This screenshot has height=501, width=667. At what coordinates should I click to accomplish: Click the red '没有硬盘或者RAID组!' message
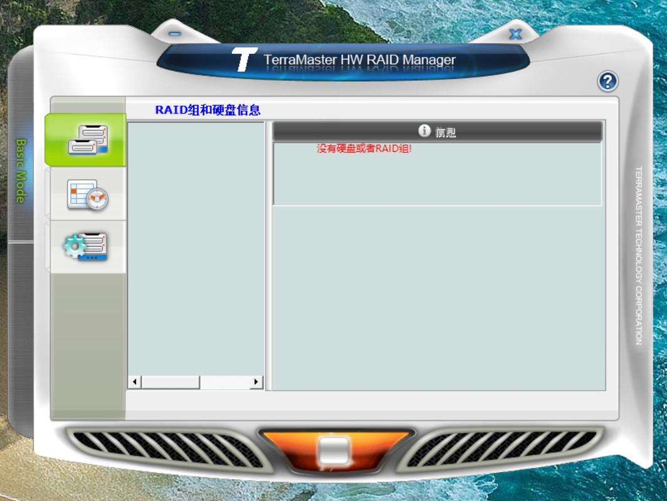(364, 148)
